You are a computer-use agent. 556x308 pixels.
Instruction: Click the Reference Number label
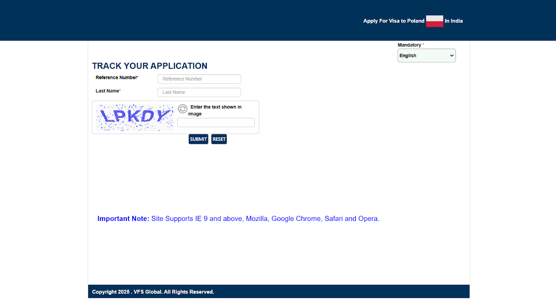point(116,77)
